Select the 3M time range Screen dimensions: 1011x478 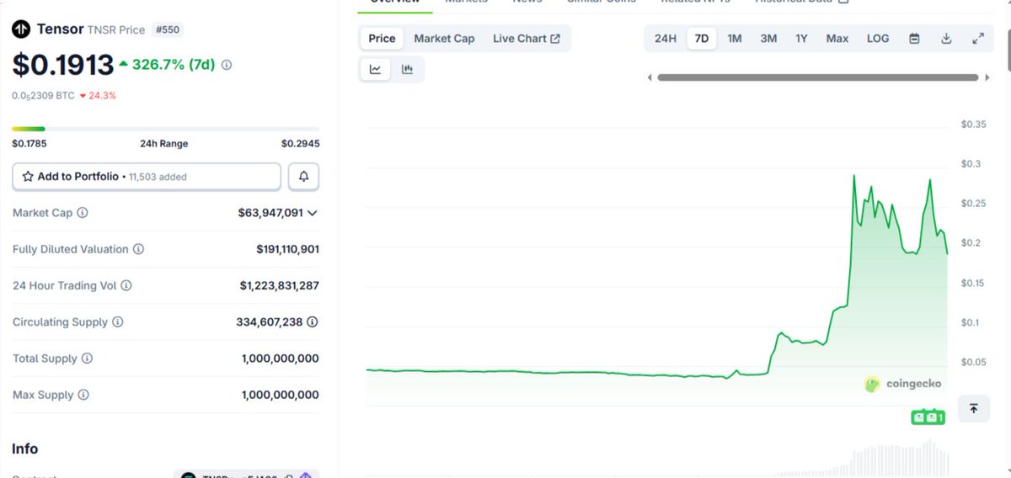[x=768, y=39]
